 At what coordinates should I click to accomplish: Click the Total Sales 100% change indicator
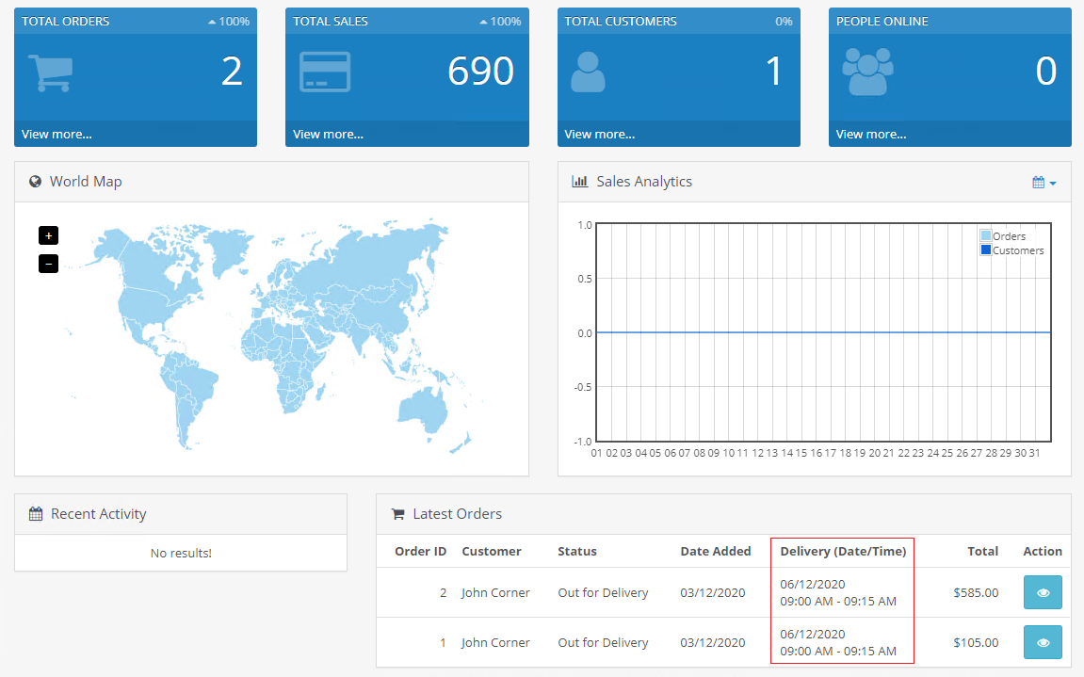click(x=500, y=22)
